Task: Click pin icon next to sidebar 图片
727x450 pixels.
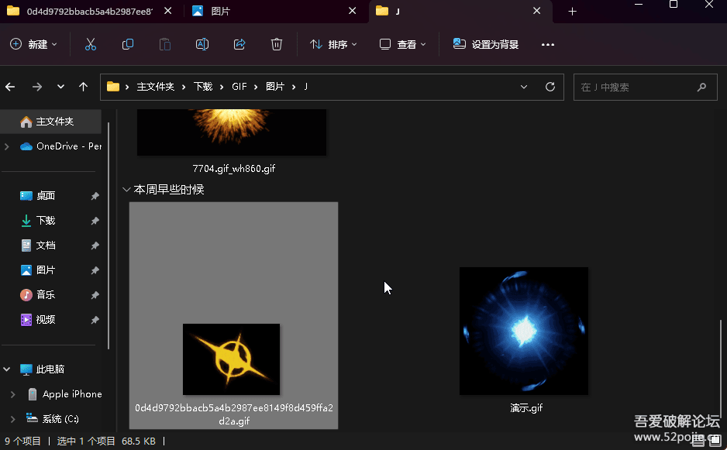Action: point(95,270)
